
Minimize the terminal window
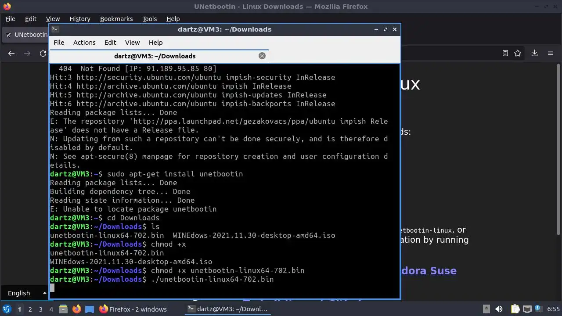[376, 29]
